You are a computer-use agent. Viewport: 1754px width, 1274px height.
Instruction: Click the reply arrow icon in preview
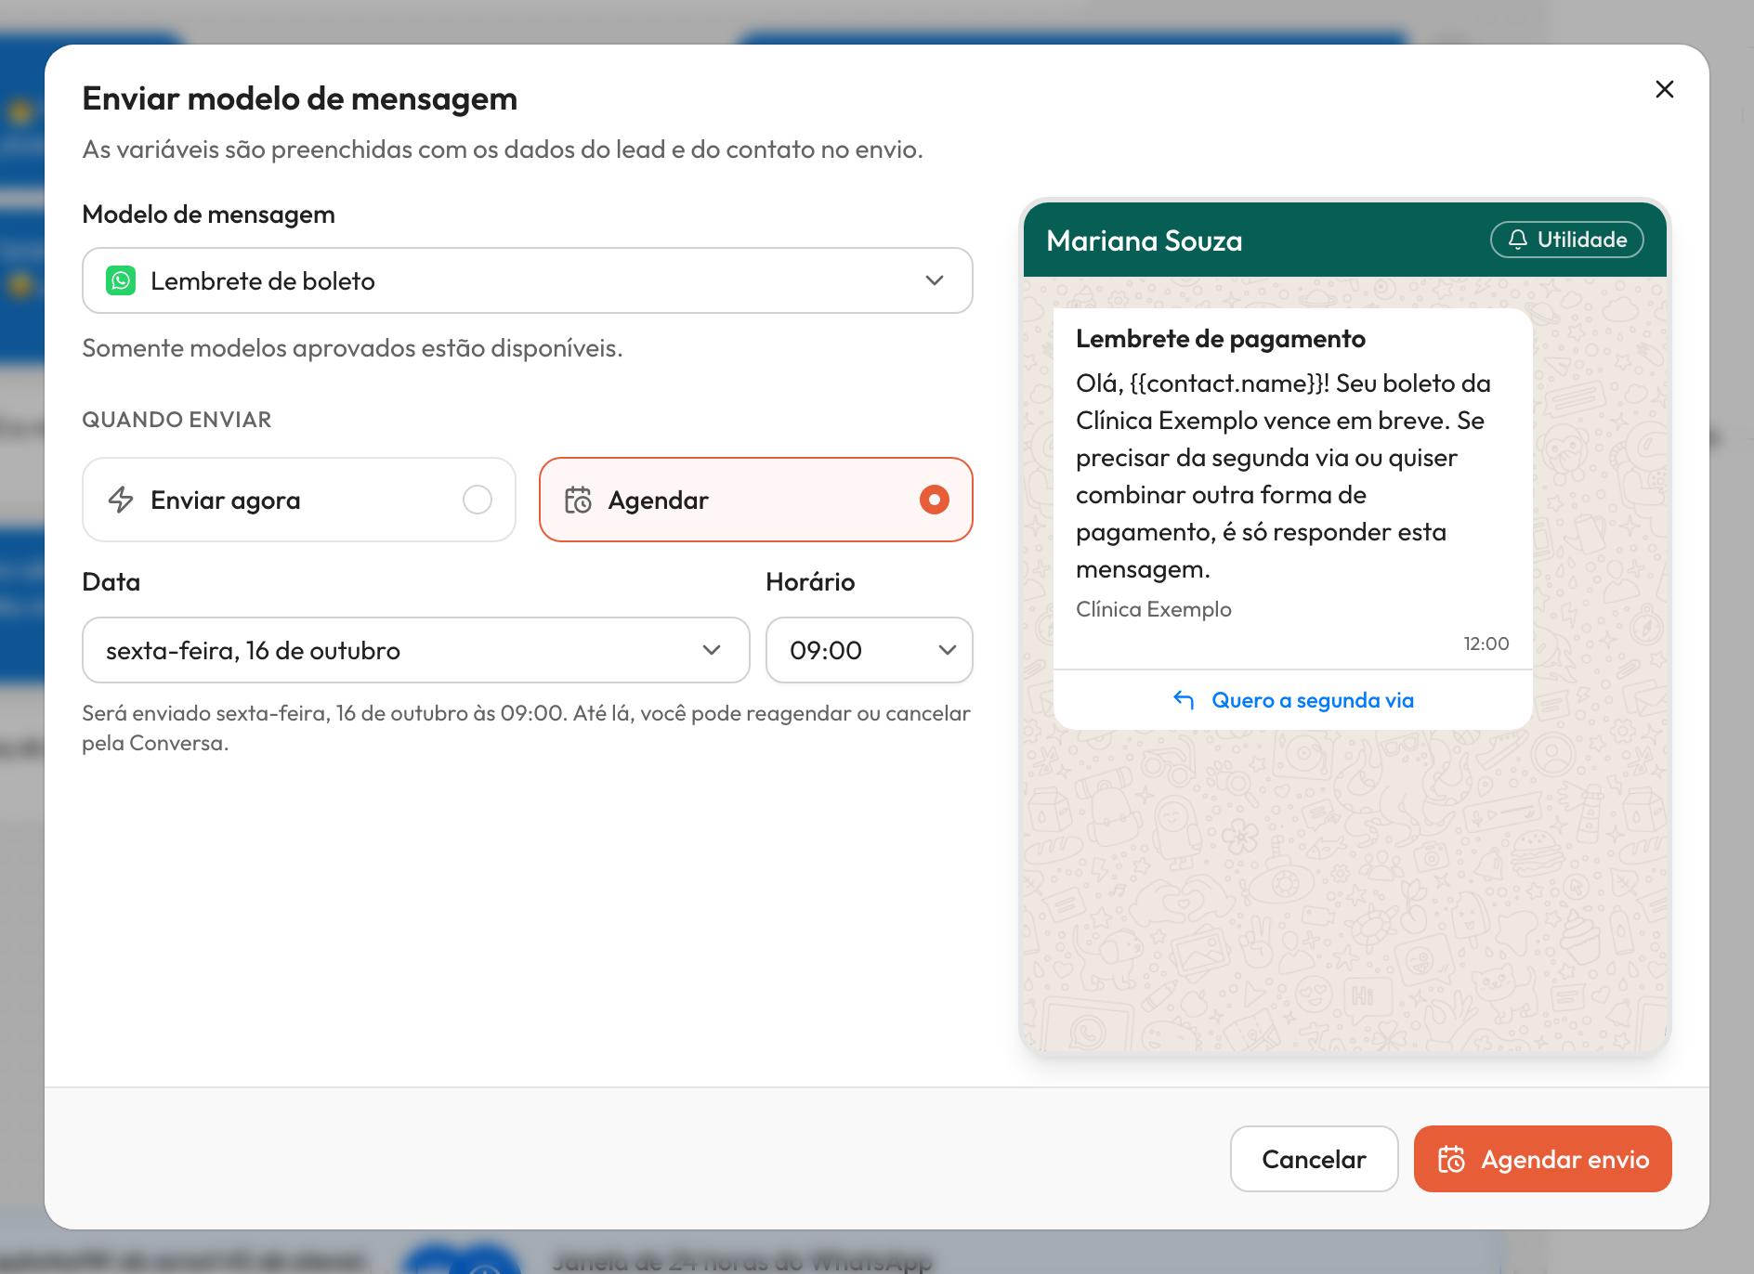point(1184,700)
